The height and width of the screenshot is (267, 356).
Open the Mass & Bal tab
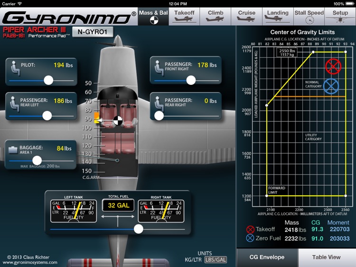tap(153, 17)
